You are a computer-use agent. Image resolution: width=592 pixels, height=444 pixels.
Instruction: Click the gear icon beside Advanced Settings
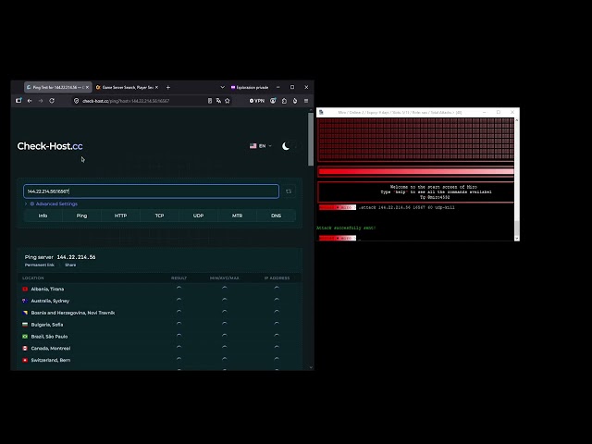32,203
